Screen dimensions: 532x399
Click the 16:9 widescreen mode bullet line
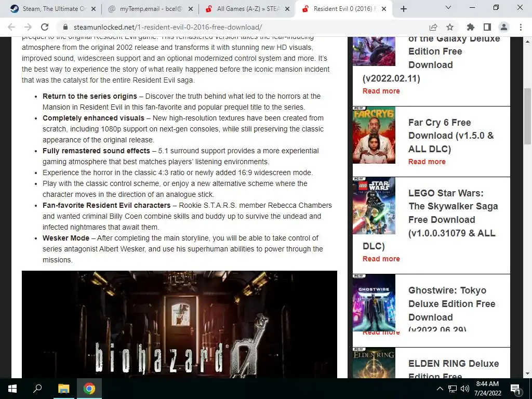pyautogui.click(x=178, y=172)
